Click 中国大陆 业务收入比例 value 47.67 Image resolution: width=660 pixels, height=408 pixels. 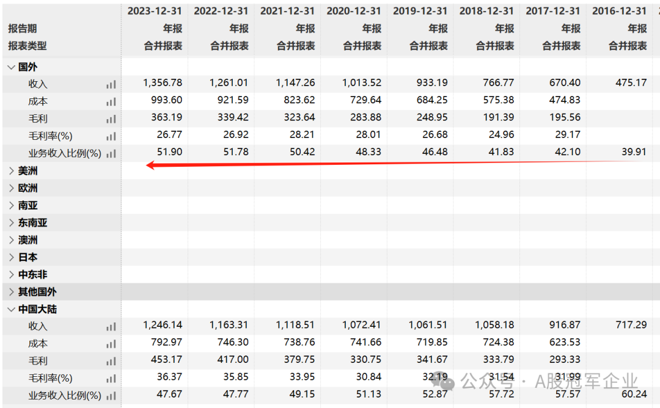[170, 394]
